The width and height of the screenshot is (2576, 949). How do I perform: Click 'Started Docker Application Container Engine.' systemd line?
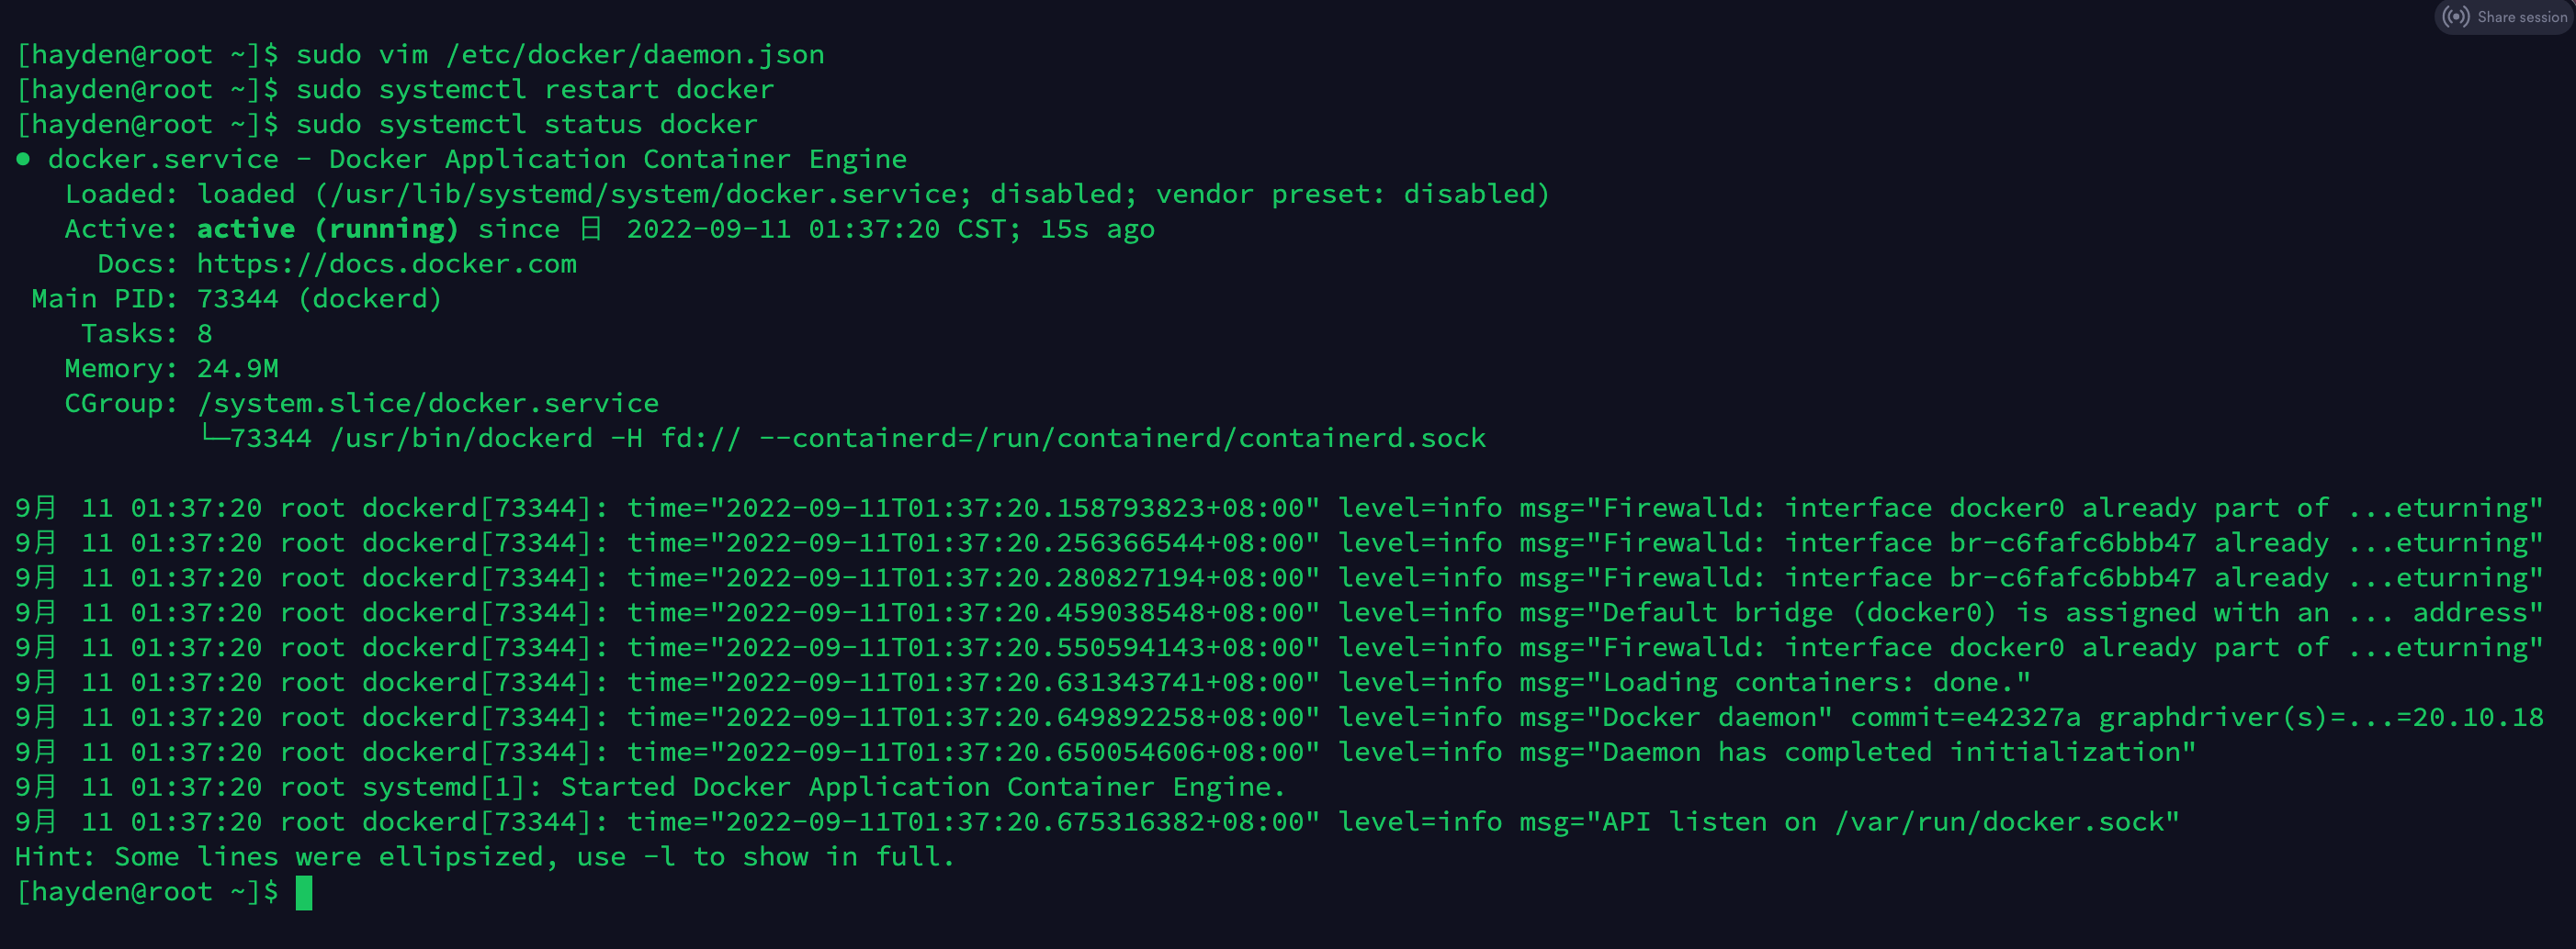pyautogui.click(x=922, y=787)
